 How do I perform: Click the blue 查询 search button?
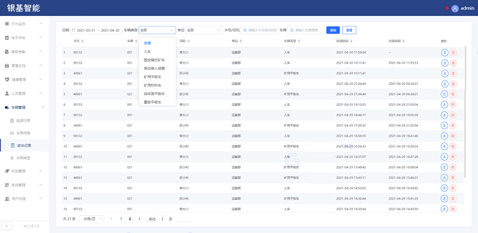pos(333,30)
